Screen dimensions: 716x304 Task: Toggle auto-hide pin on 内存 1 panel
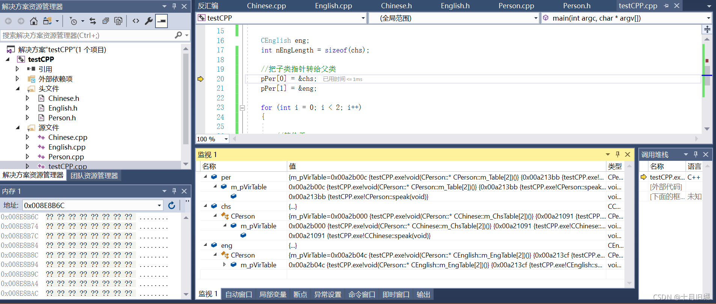click(x=174, y=191)
